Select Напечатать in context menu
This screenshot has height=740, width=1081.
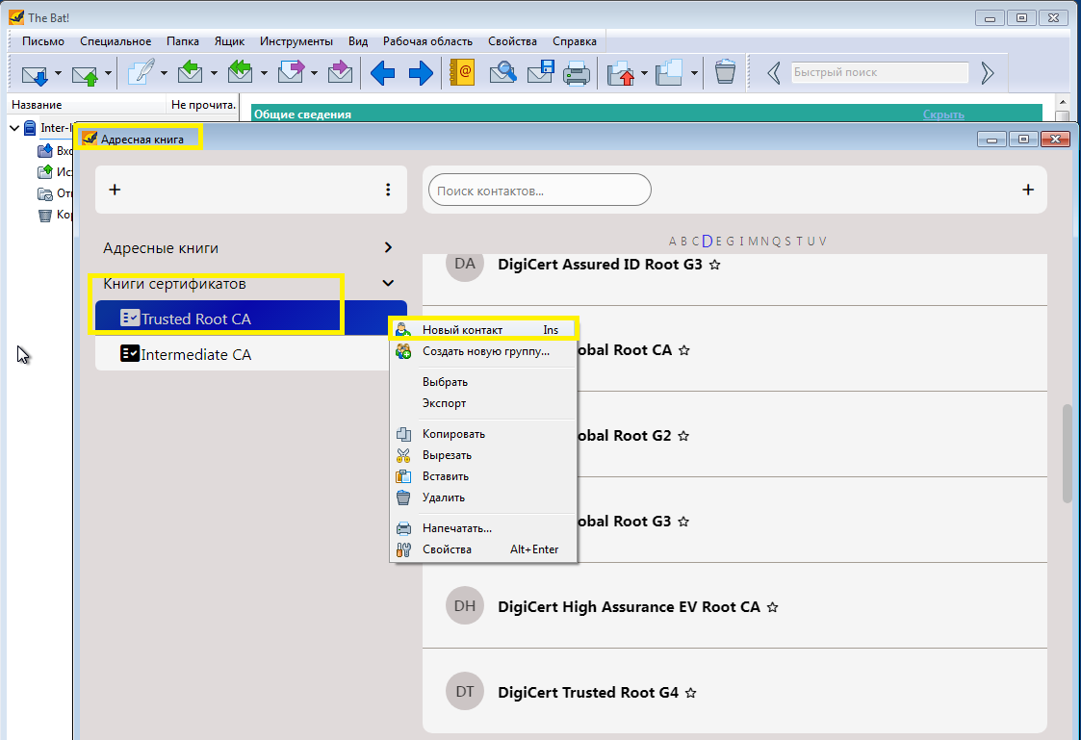pos(483,528)
